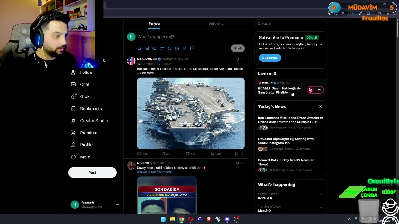View analytics of USA Army post
Viewport: 399px width, 224px height.
click(216, 154)
